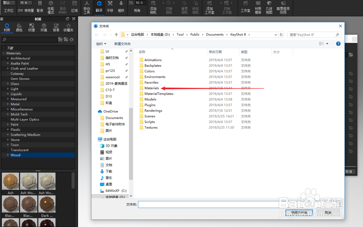This screenshot has width=363, height=227.
Task: Open the CPU usage 75% dropdown
Action: (x=25, y=3)
